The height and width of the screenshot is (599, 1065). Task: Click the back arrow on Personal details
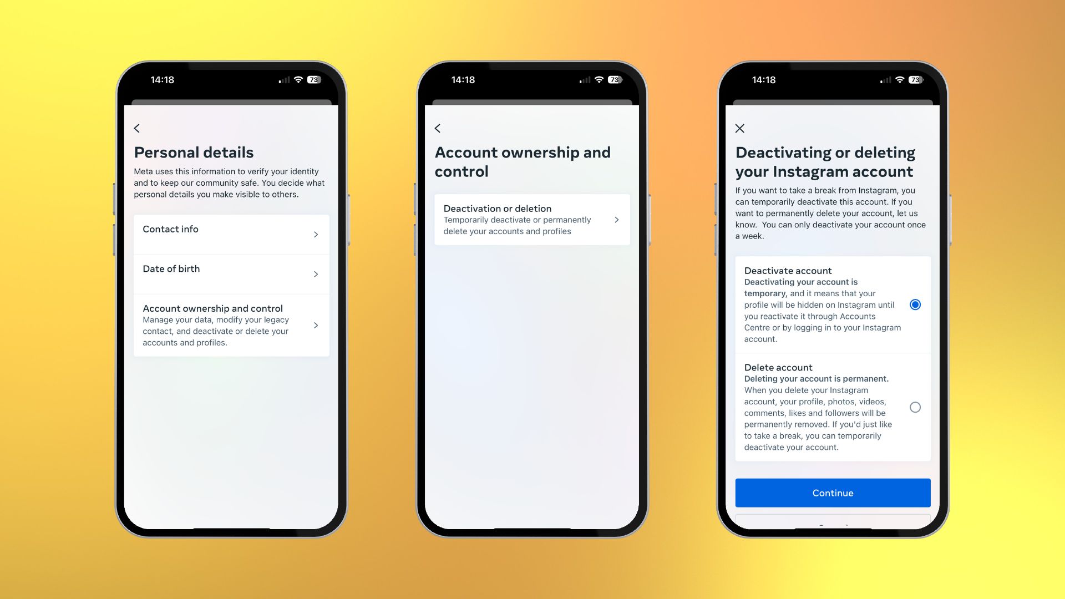tap(138, 127)
